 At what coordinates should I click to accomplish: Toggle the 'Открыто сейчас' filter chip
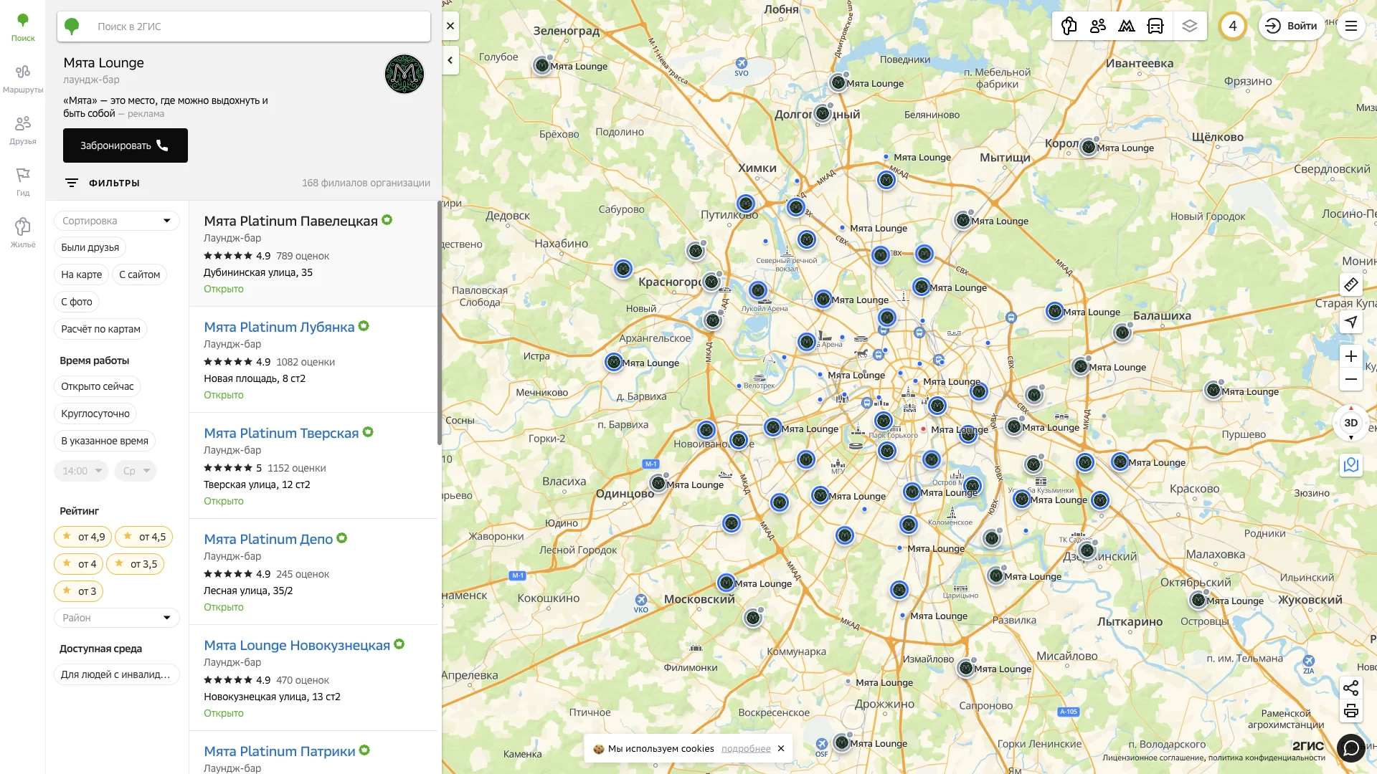[97, 386]
